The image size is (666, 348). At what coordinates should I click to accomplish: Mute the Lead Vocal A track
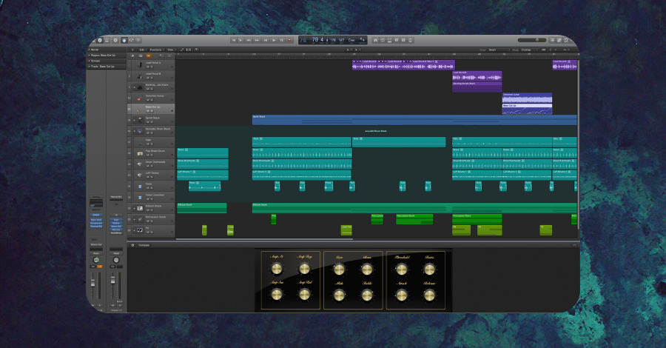(147, 67)
